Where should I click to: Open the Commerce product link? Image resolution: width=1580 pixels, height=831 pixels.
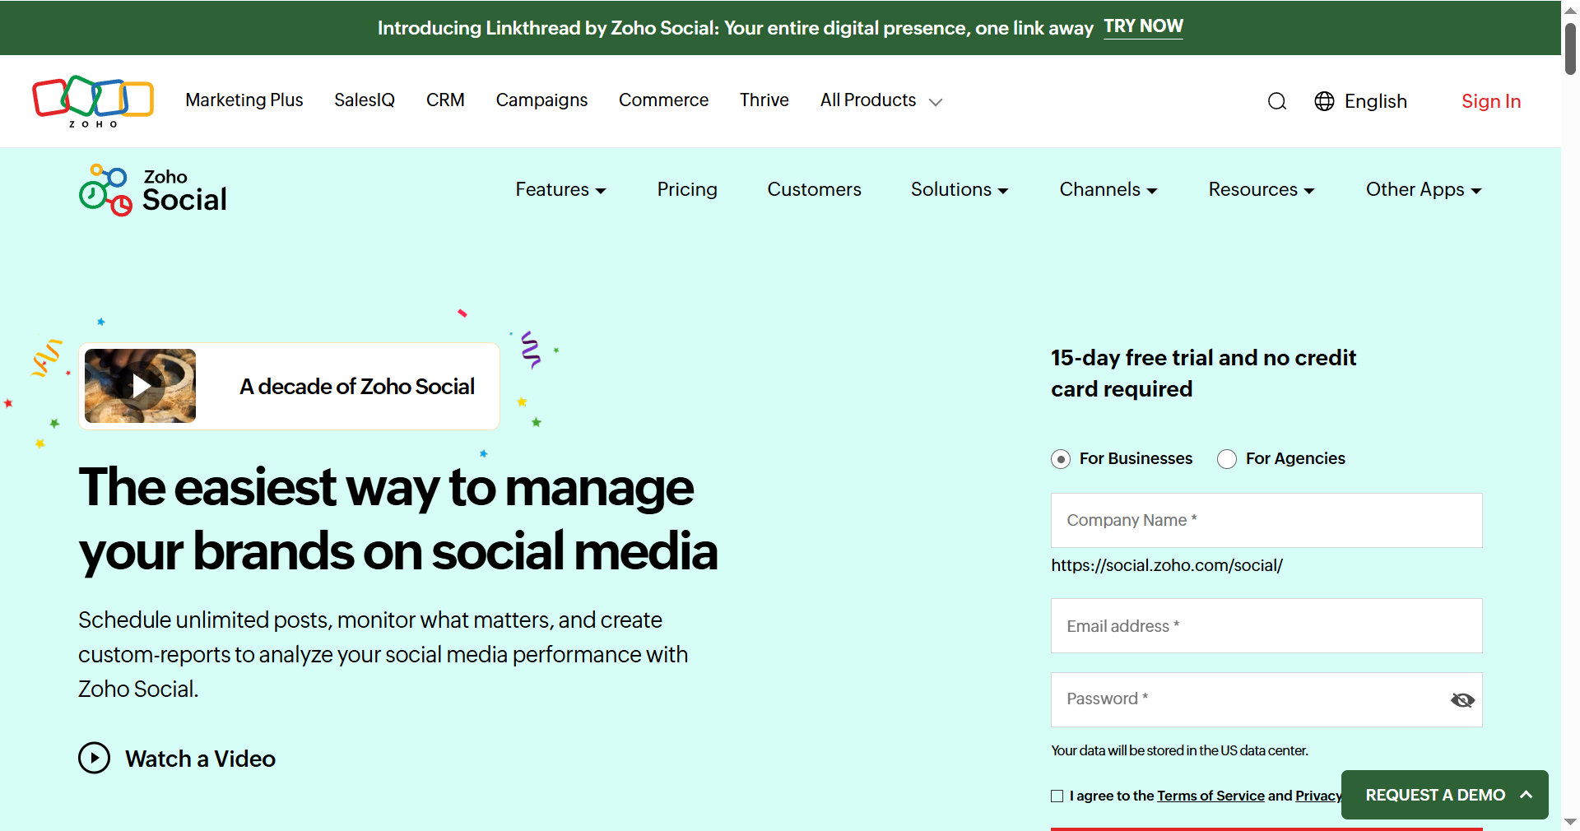[x=663, y=100]
